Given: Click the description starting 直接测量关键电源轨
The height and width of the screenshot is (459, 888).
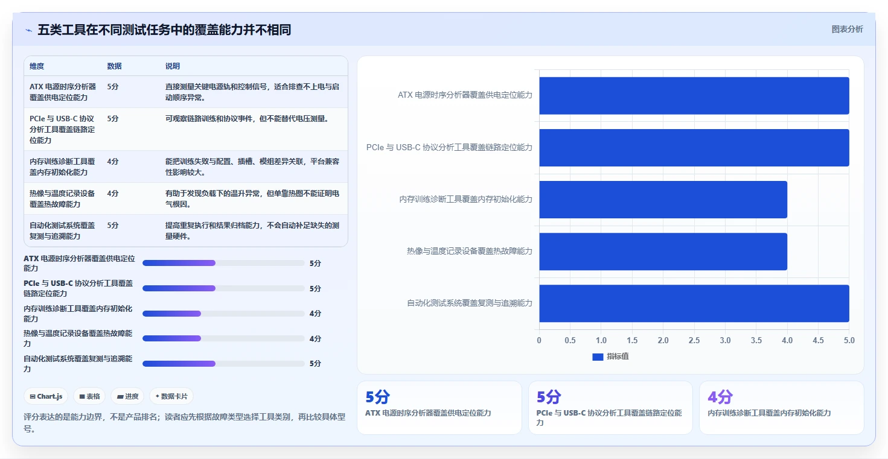Looking at the screenshot, I should [252, 92].
